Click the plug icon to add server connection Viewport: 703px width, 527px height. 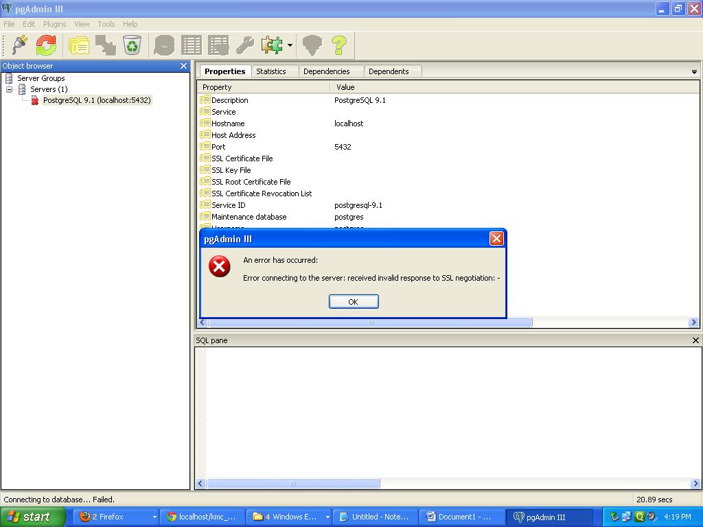pos(19,45)
